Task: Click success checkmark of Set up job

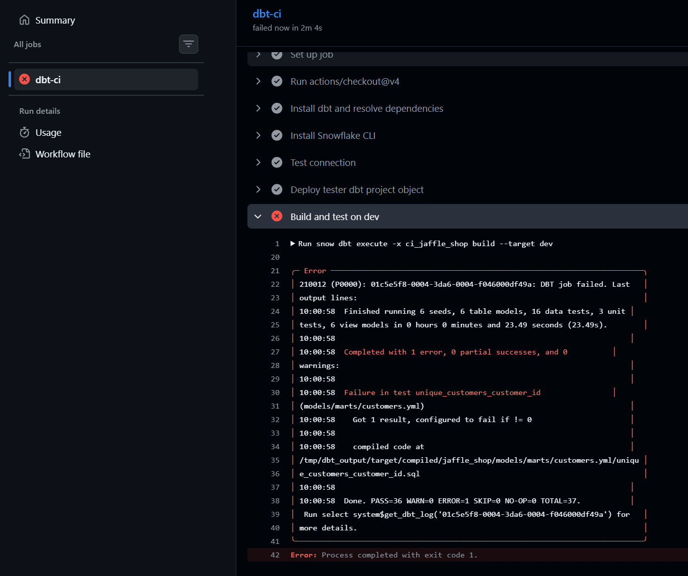Action: click(x=277, y=54)
